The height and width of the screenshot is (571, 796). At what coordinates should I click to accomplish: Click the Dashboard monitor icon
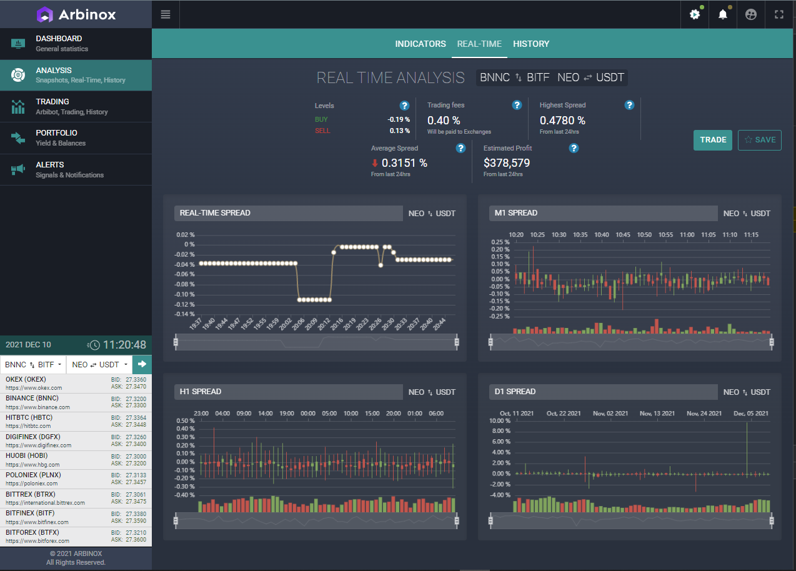[18, 44]
